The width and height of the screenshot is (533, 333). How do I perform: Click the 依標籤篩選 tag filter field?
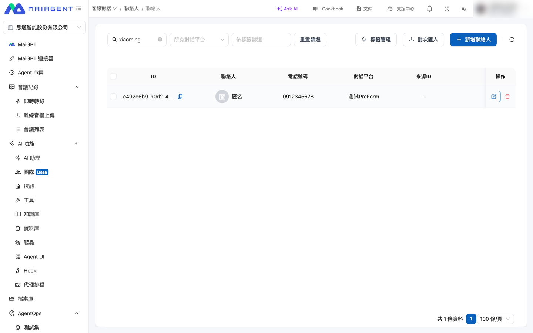pos(261,40)
